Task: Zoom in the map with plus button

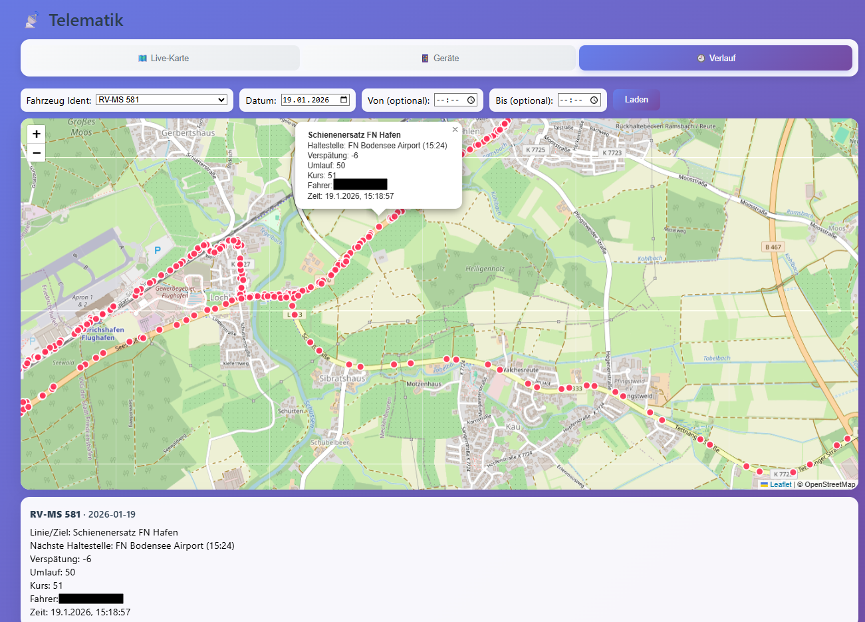Action: tap(37, 134)
